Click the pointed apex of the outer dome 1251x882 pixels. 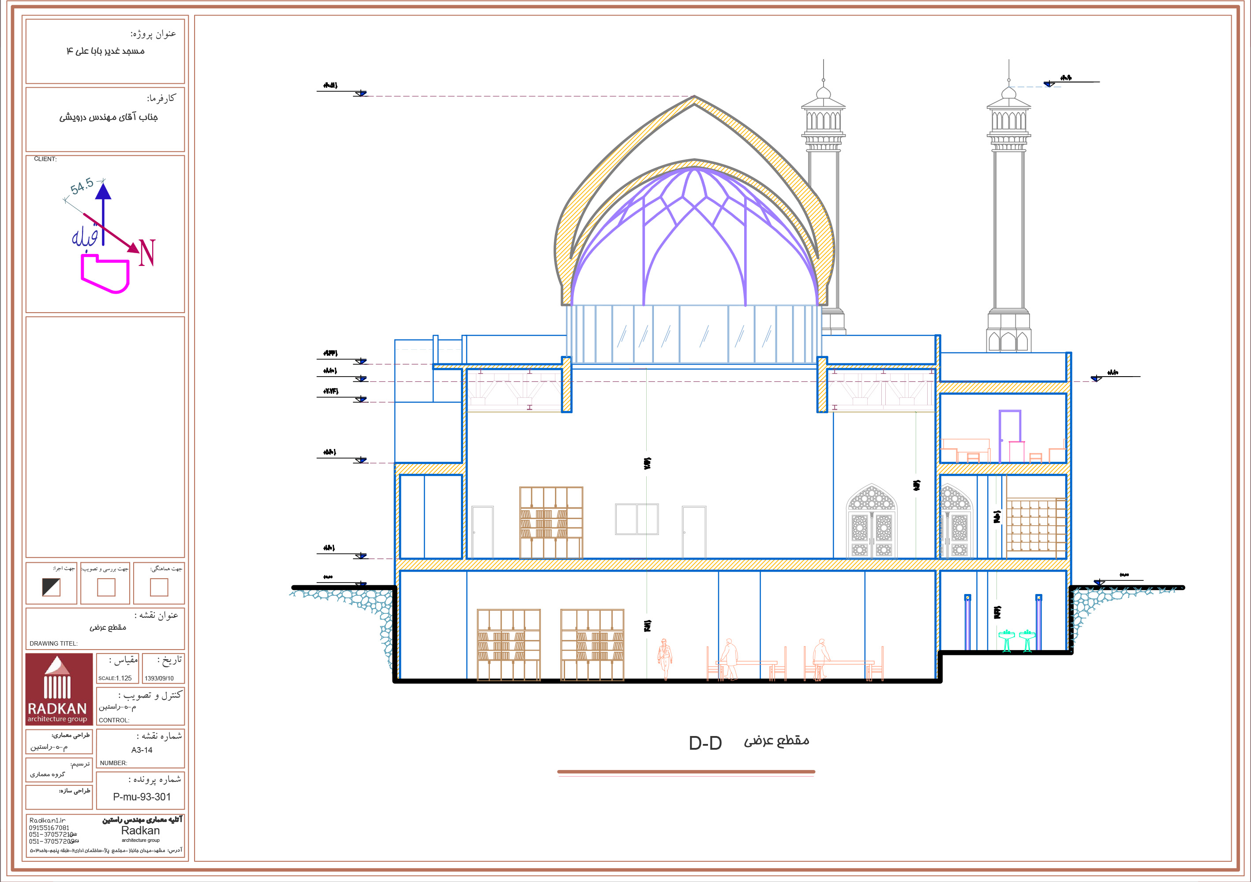pyautogui.click(x=694, y=97)
